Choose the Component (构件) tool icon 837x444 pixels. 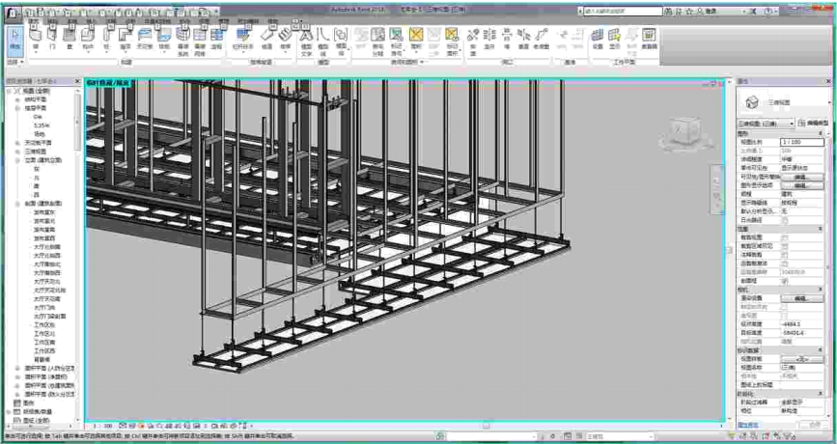88,35
